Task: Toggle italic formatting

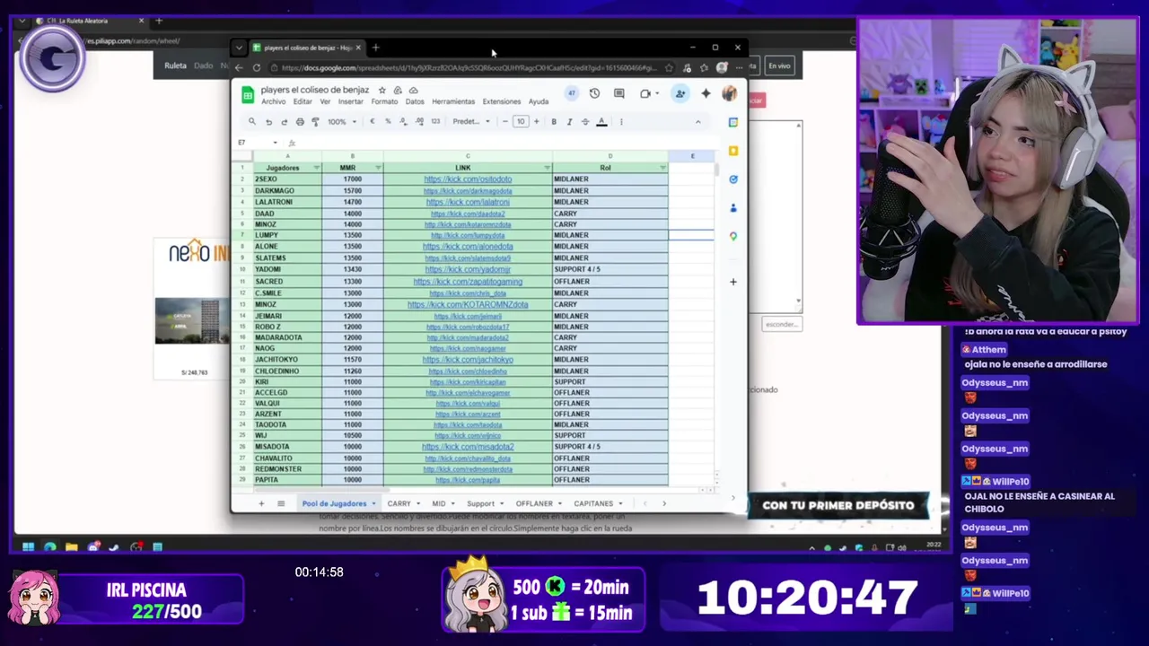Action: [x=569, y=122]
